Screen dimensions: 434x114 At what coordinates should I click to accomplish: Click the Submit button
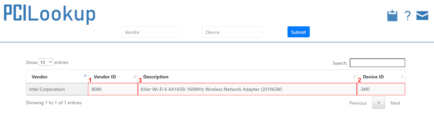click(298, 32)
